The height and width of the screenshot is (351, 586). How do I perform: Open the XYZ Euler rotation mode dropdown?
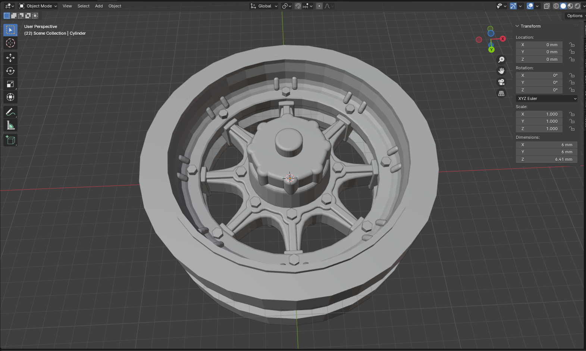point(547,98)
